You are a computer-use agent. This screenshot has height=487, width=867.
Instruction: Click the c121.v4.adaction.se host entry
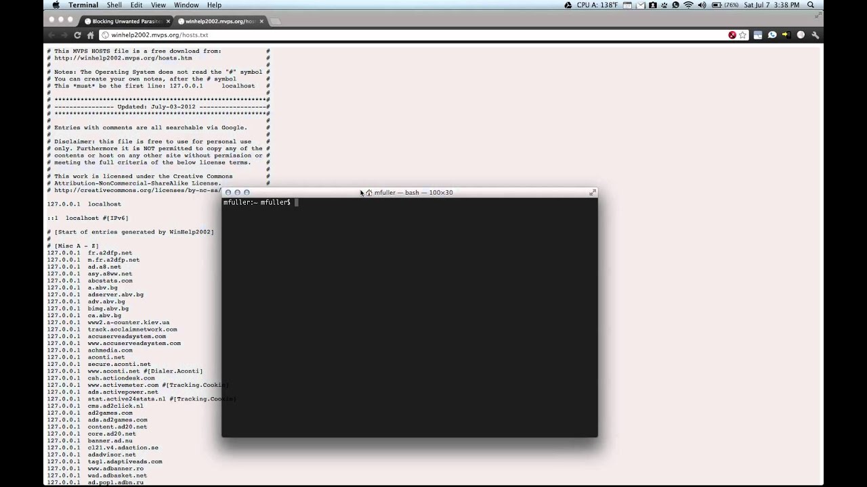point(123,448)
